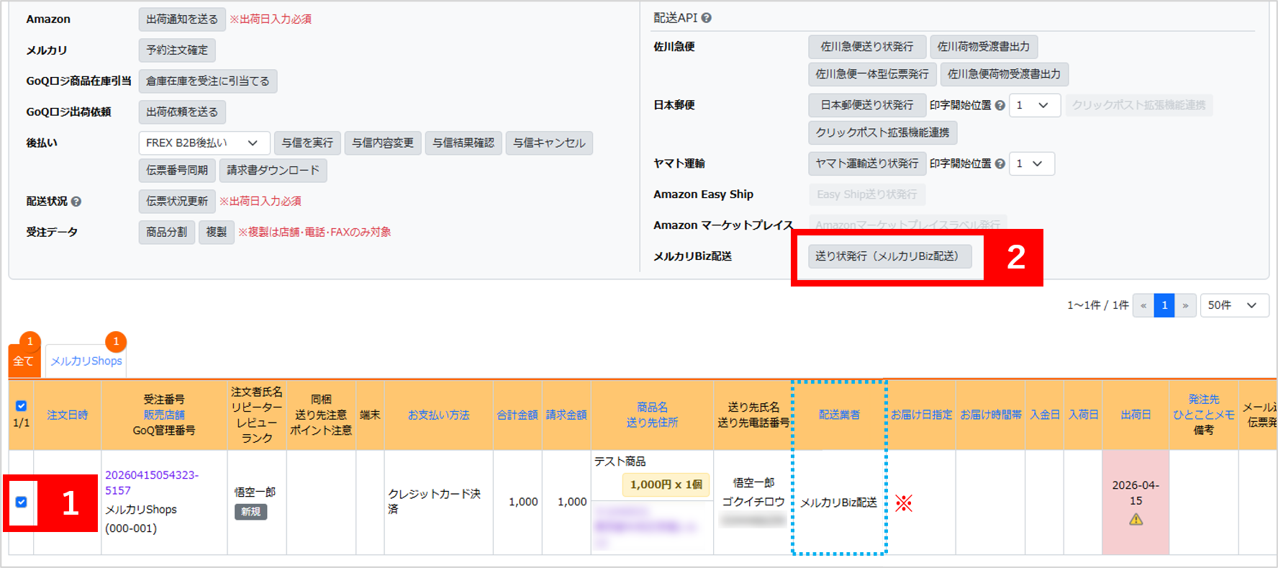Open 日本郵便 print start position dropdown

point(1034,105)
